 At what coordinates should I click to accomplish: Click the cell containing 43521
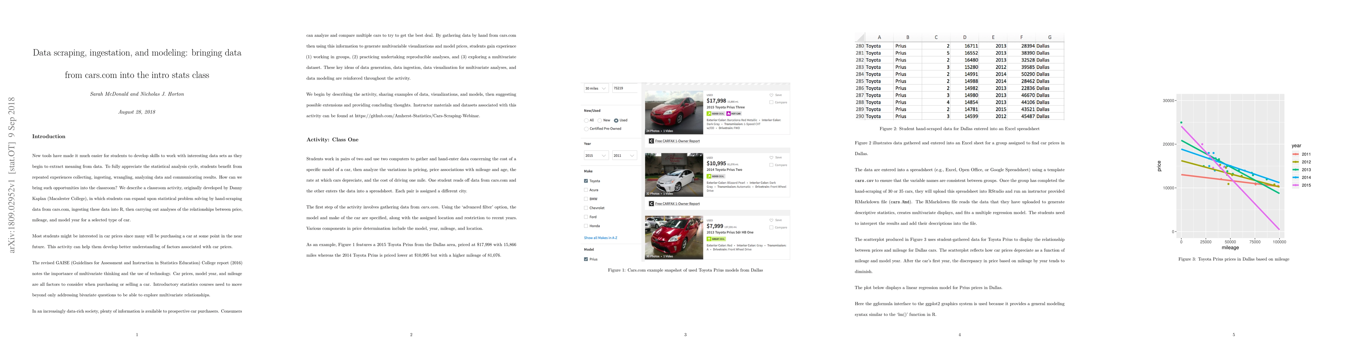point(1021,109)
